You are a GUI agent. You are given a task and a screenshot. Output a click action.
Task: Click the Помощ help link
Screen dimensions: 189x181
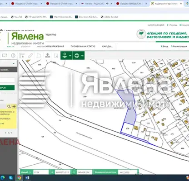point(172,25)
